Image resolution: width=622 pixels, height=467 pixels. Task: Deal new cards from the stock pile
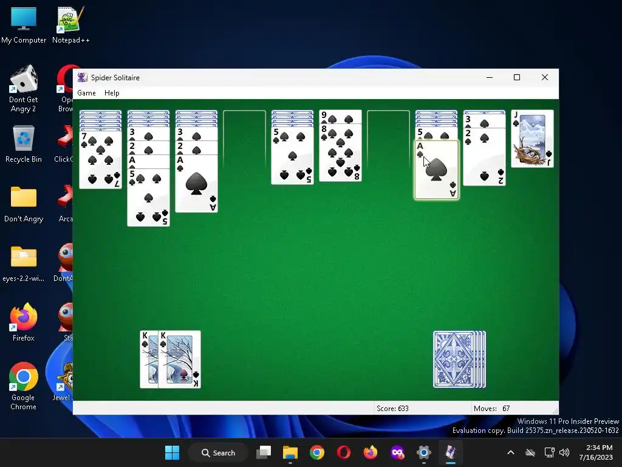click(459, 359)
